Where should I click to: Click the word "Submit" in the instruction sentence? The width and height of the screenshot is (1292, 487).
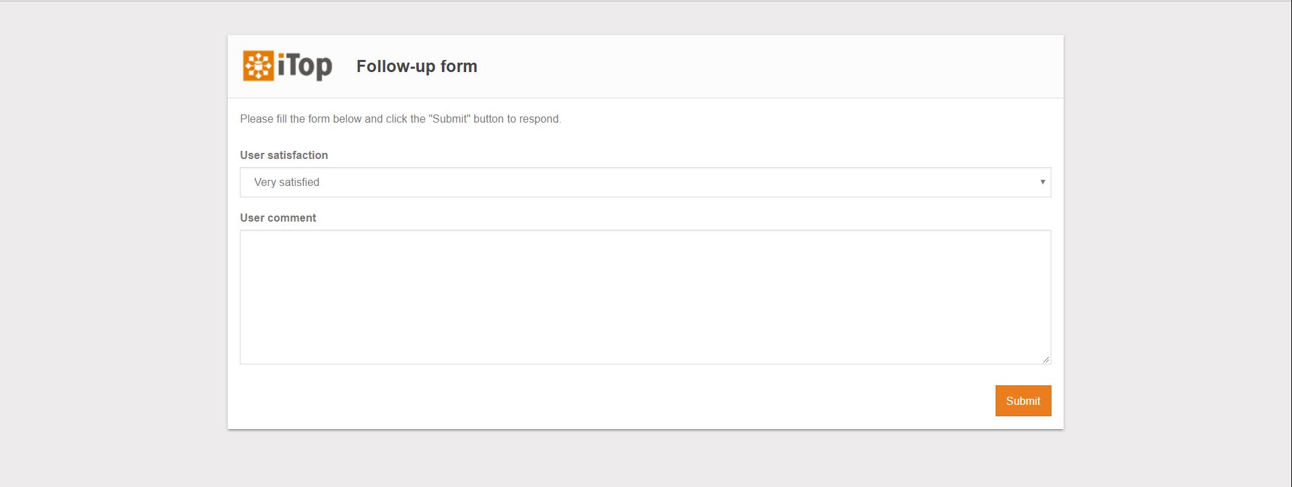[449, 119]
